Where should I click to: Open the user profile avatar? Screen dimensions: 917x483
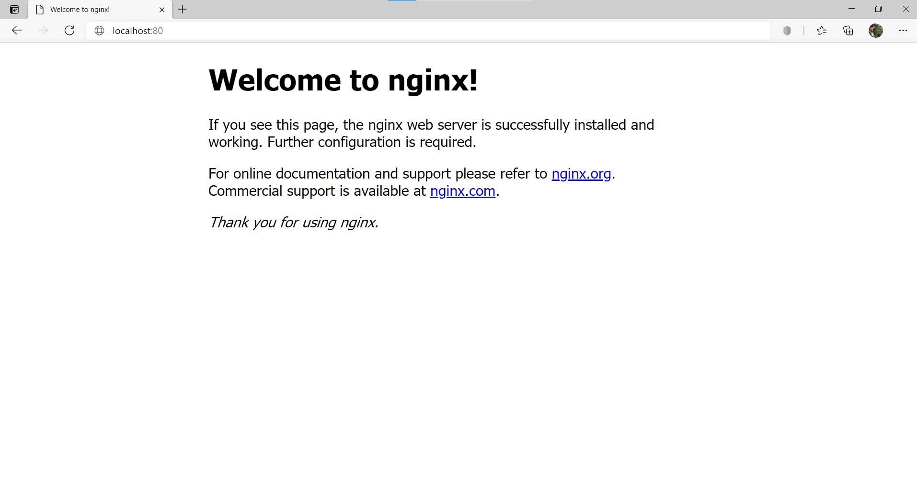(876, 31)
